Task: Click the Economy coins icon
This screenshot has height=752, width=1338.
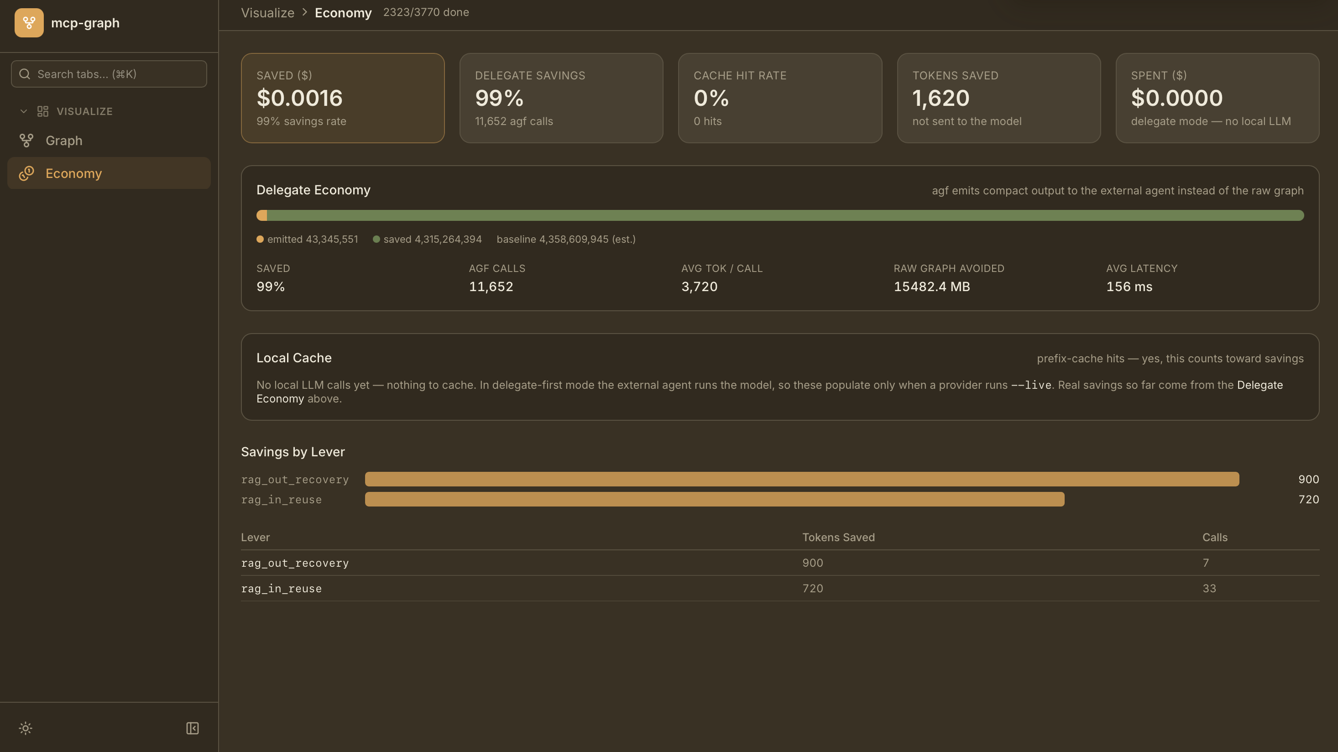Action: 26,173
